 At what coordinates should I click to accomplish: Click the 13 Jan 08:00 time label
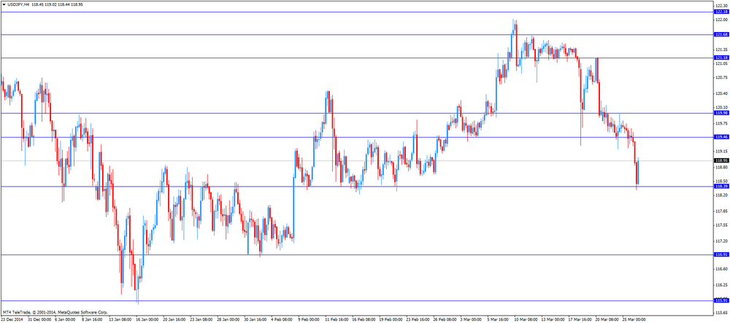pyautogui.click(x=120, y=320)
